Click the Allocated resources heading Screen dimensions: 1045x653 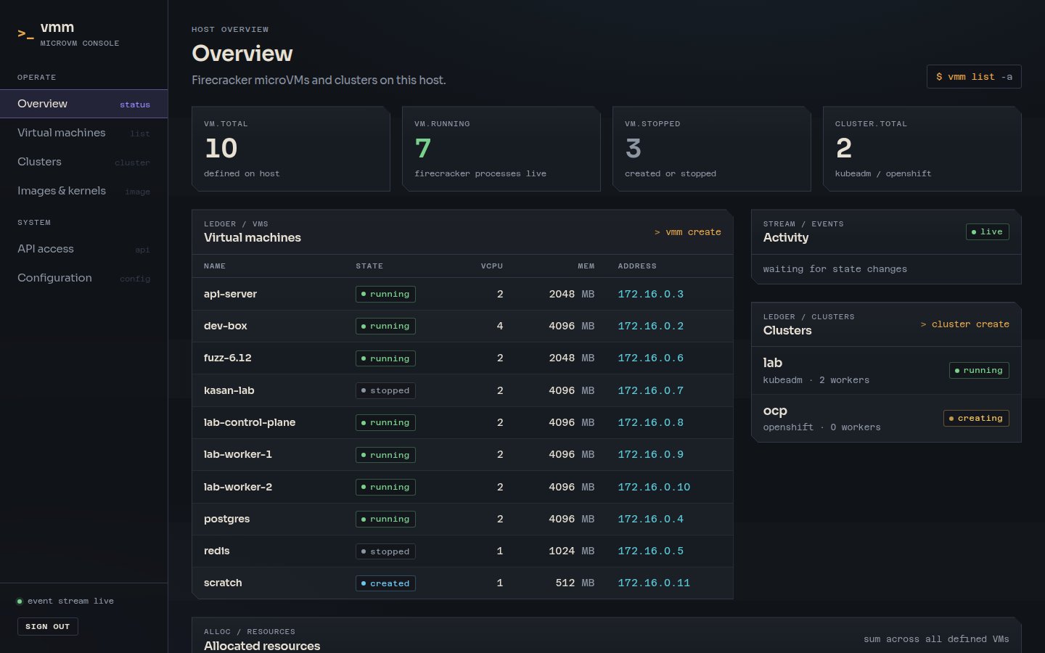click(x=262, y=646)
